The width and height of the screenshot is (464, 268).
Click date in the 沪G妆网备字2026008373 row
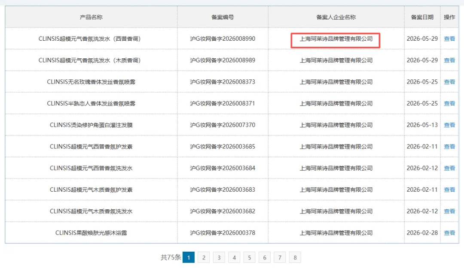[x=422, y=82]
